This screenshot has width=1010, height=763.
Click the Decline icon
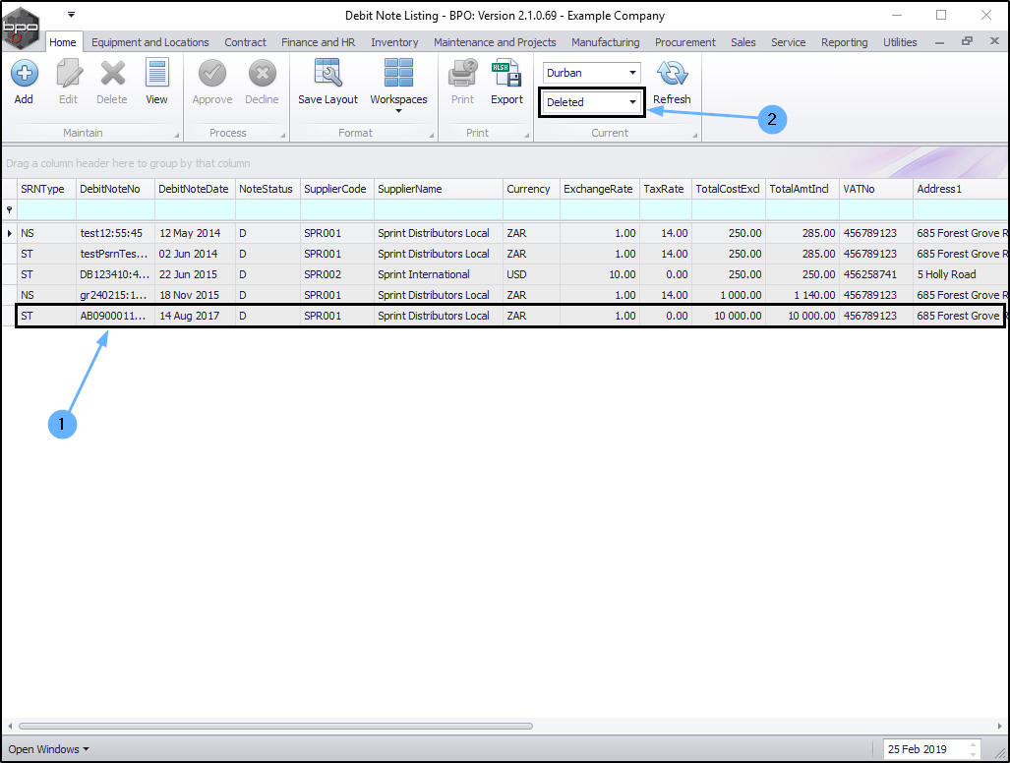(263, 74)
